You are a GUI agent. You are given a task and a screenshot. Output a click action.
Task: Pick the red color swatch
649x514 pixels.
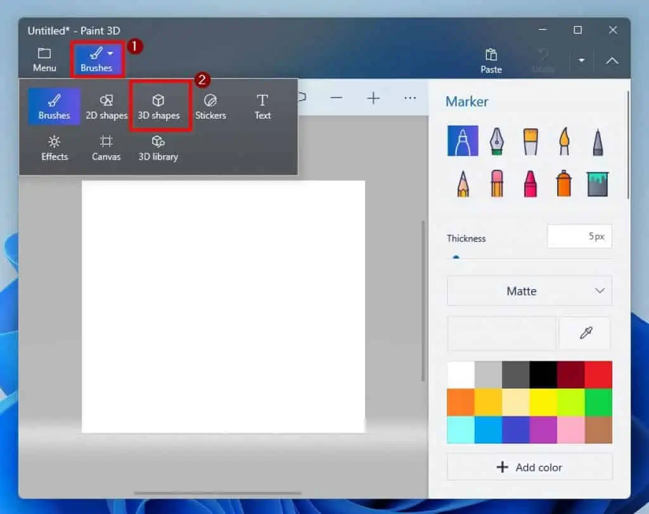[x=598, y=375]
